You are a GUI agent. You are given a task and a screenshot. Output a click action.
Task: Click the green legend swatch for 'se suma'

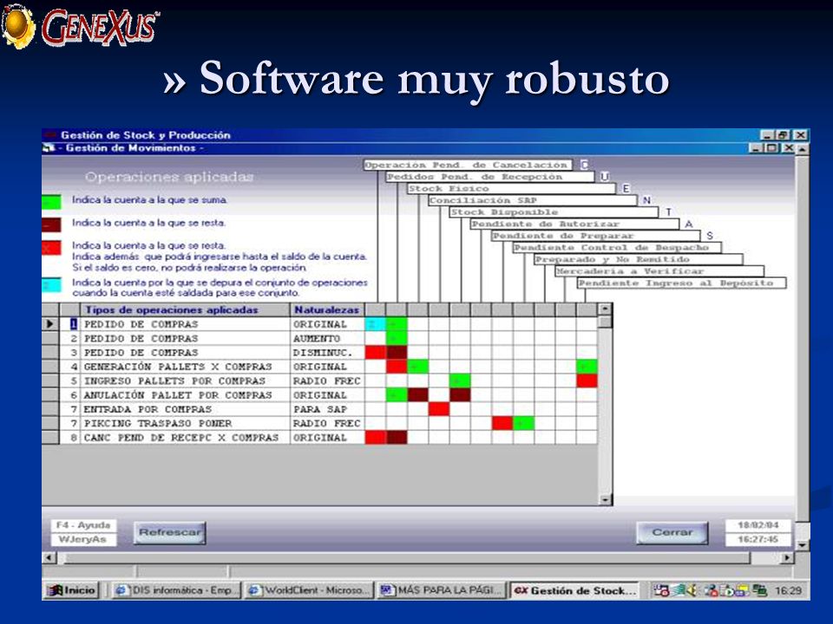point(51,202)
